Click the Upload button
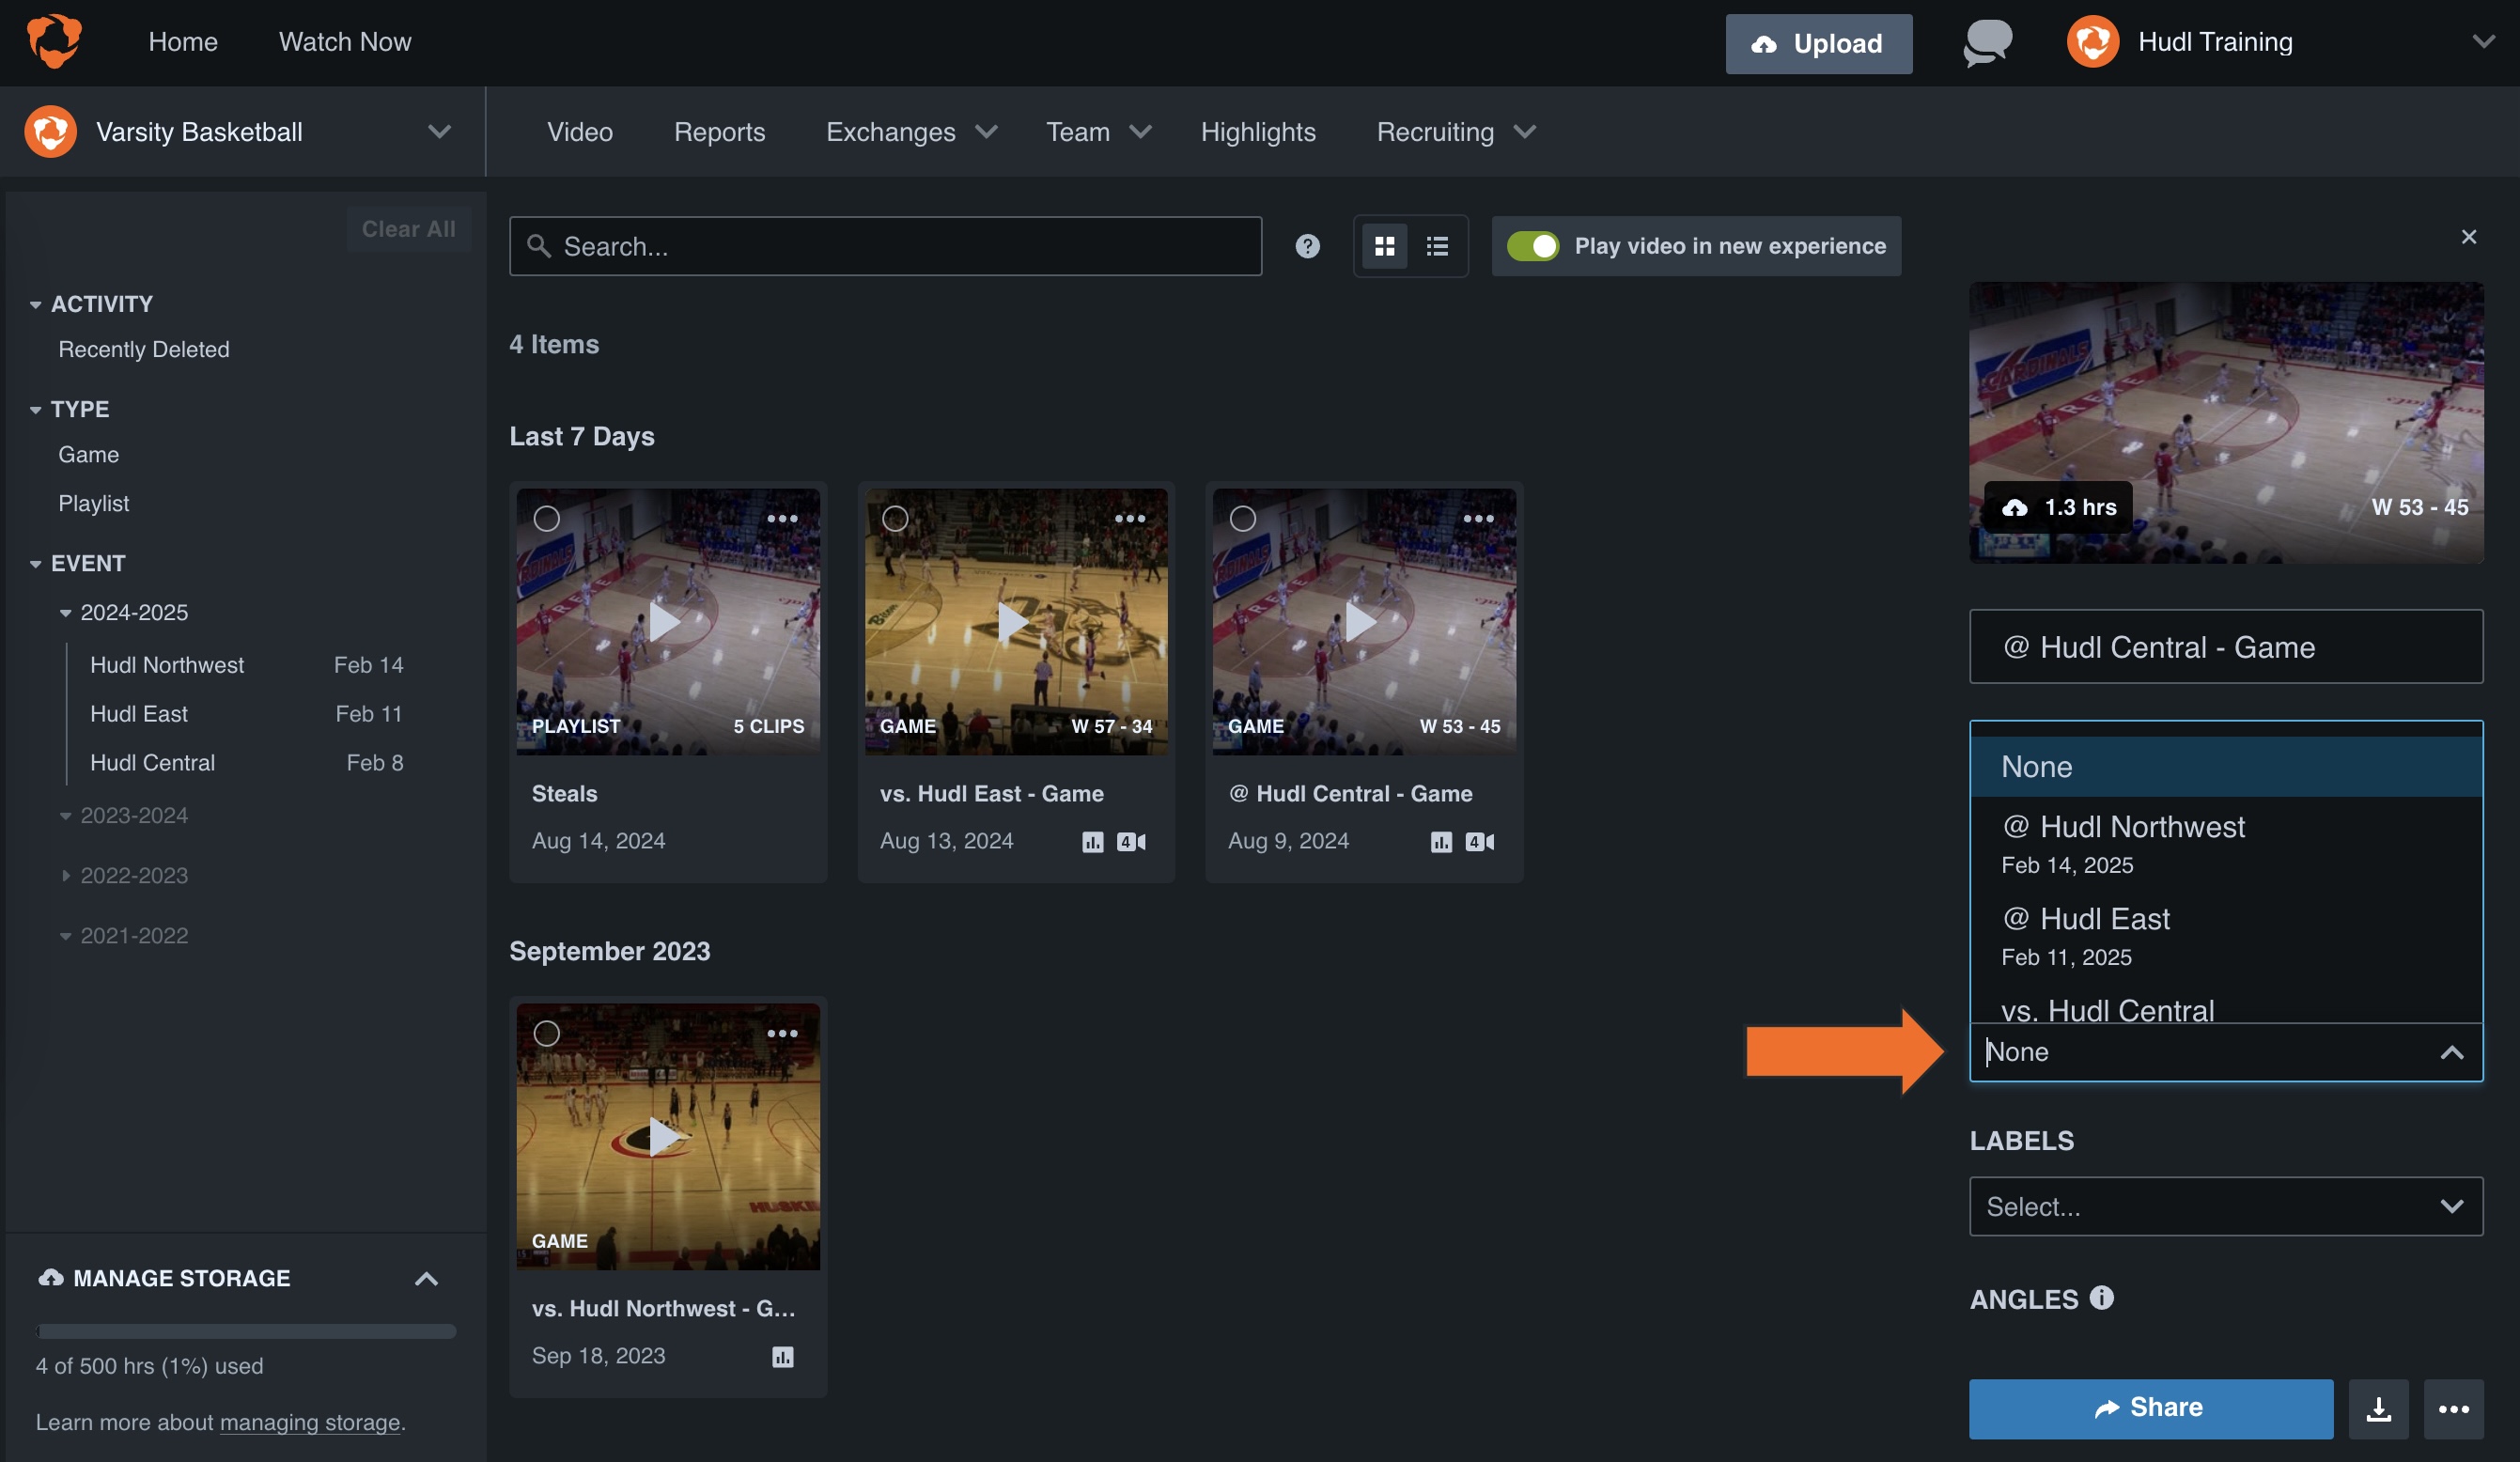Viewport: 2520px width, 1462px height. coord(1818,43)
